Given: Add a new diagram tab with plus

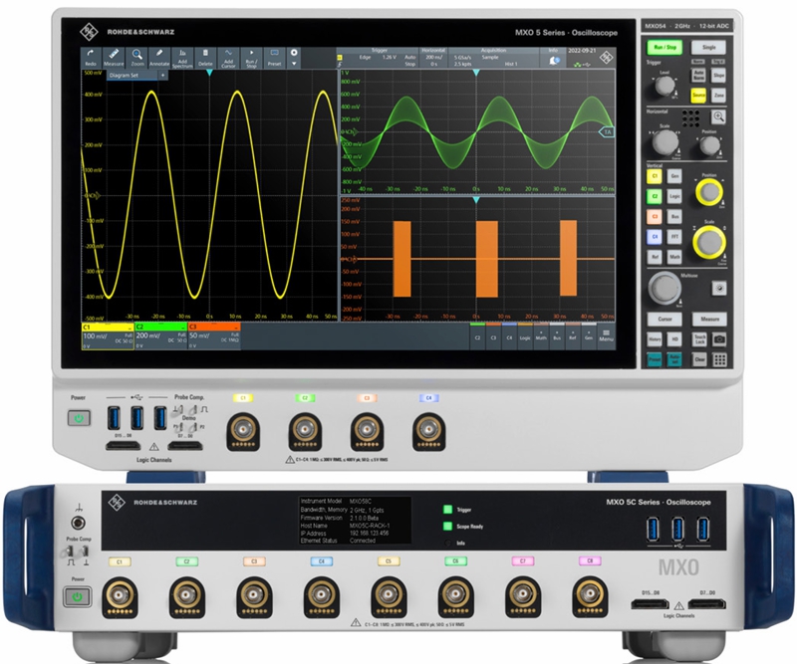Looking at the screenshot, I should coord(162,76).
